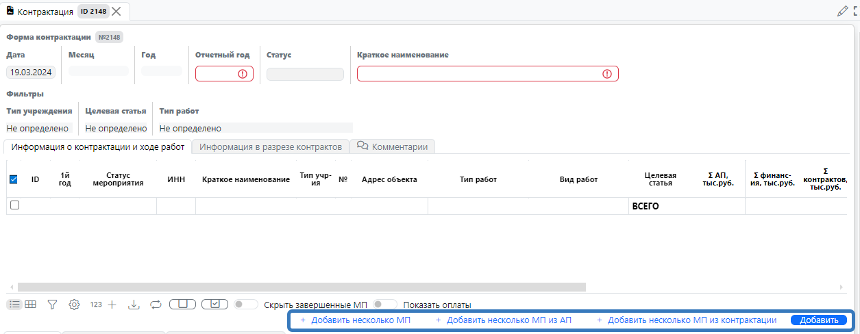Image resolution: width=860 pixels, height=334 pixels.
Task: Open the 'Тип работ' filter dropdown
Action: (x=255, y=128)
